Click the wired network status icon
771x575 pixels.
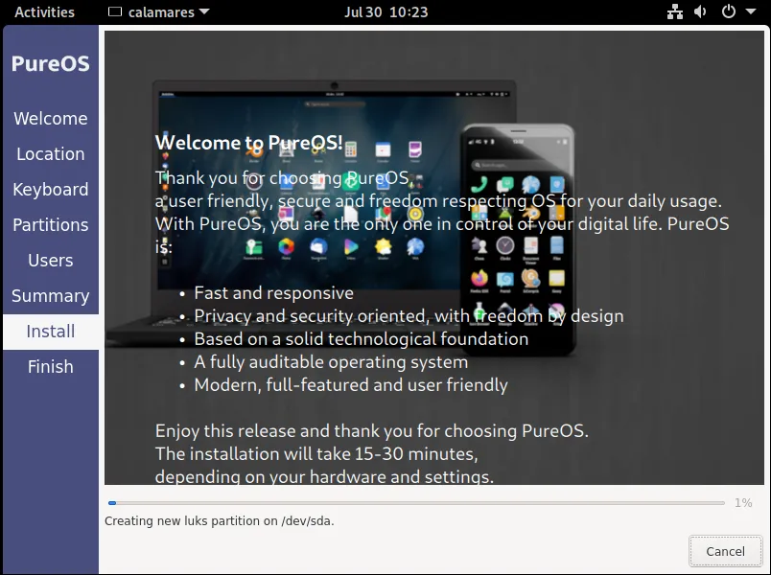pyautogui.click(x=673, y=12)
